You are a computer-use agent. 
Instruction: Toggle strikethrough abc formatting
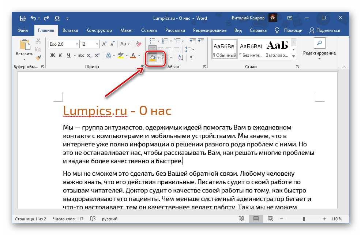[x=81, y=55]
